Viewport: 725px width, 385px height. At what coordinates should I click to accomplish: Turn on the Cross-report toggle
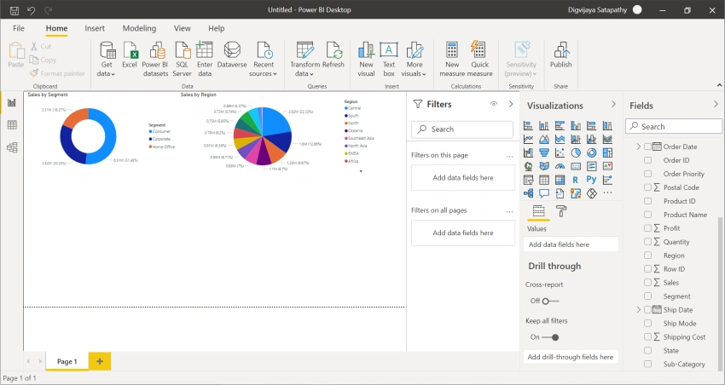point(550,301)
